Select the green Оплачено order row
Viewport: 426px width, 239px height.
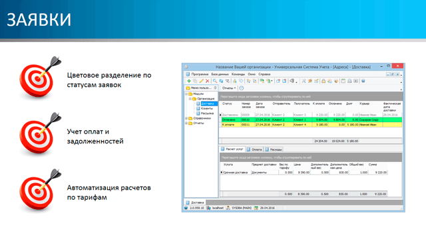click(x=311, y=119)
